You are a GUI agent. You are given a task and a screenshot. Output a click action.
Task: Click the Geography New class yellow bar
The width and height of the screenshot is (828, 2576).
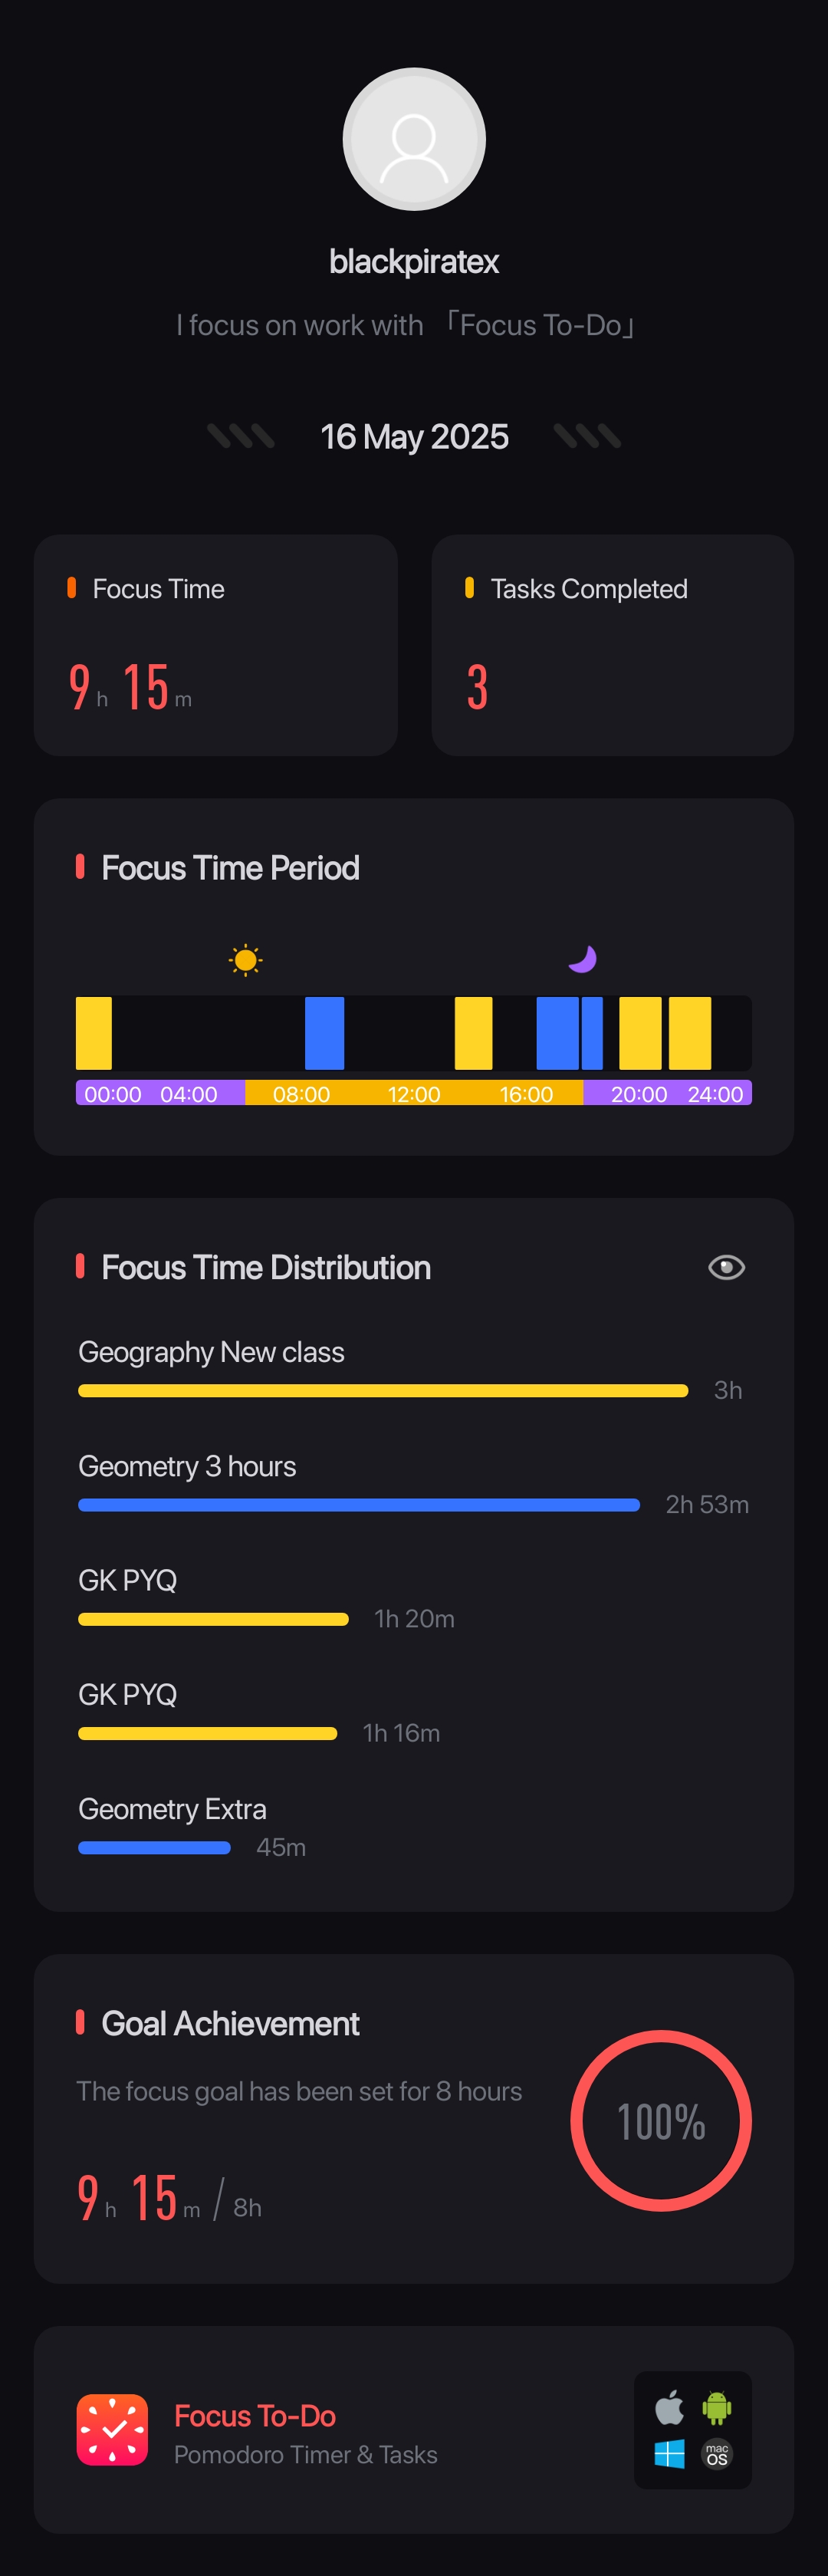point(383,1390)
